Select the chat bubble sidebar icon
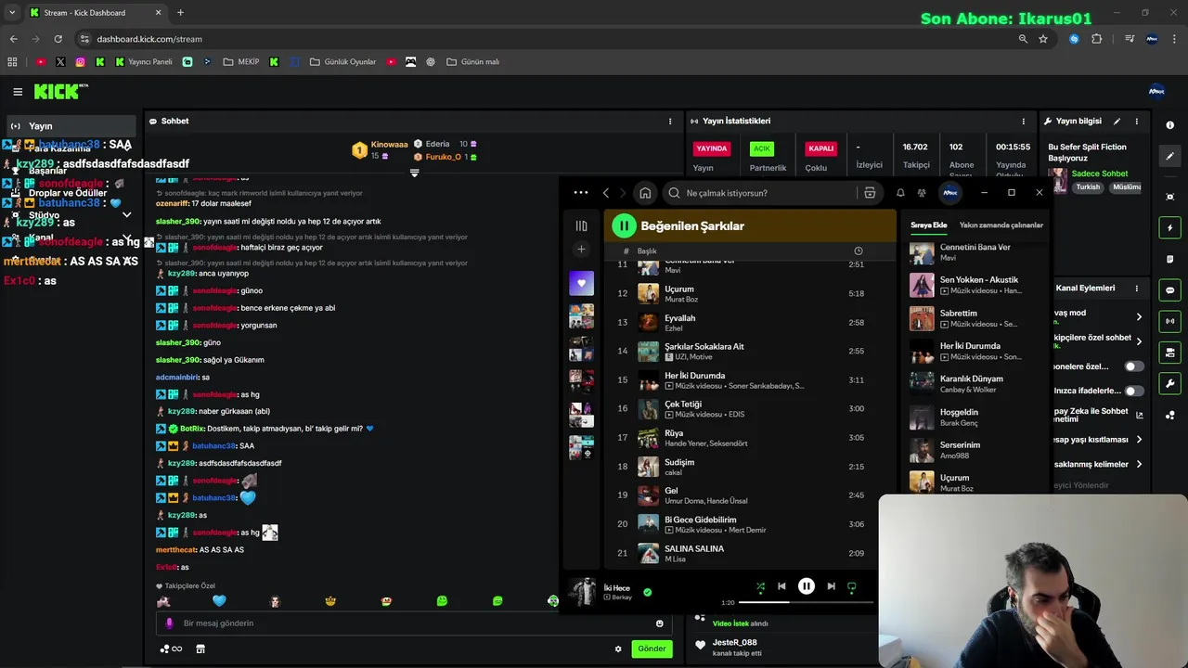Viewport: 1188px width, 668px height. 1169,290
